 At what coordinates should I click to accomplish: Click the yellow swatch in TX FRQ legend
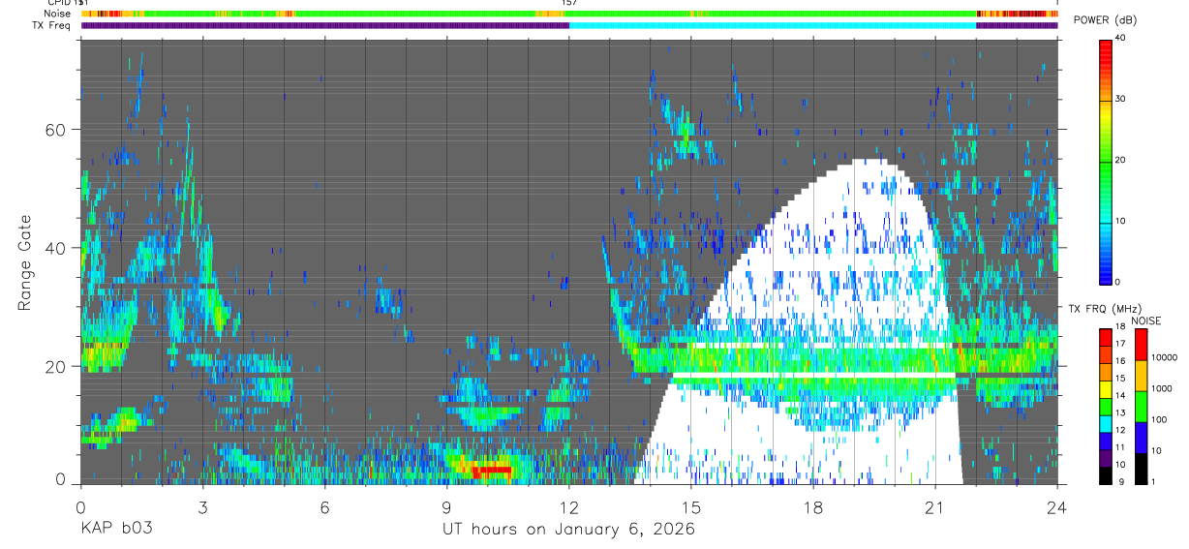coord(1105,388)
